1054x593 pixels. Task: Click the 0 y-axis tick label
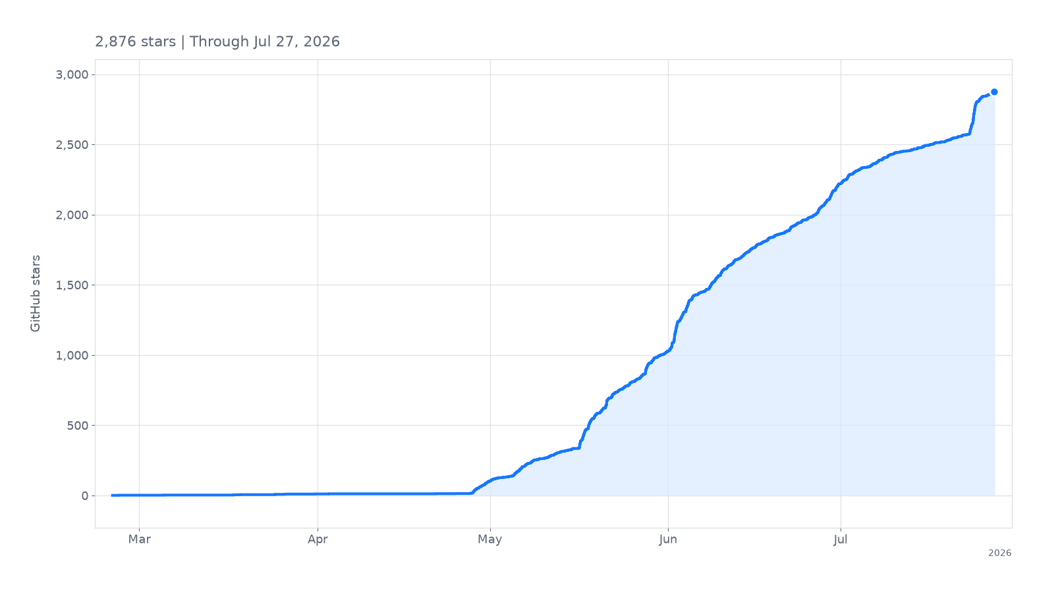point(84,495)
